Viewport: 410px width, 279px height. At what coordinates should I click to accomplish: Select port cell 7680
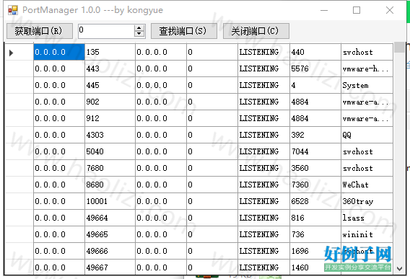(110, 168)
